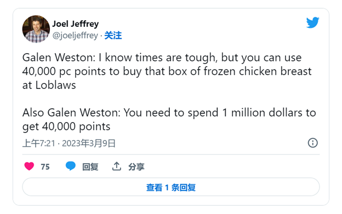342x214 pixels.
Task: Click the Twitter bird logo
Action: [x=312, y=22]
